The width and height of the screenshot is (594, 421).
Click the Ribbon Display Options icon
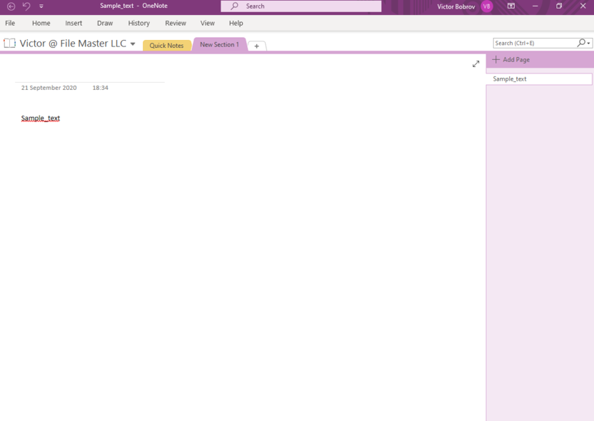coord(511,6)
